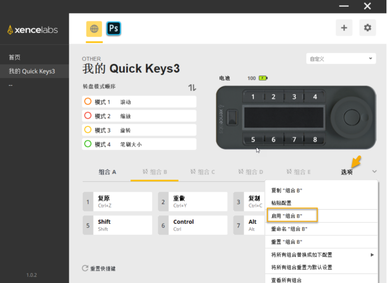Click the battery status icon
The height and width of the screenshot is (283, 387).
tap(263, 78)
